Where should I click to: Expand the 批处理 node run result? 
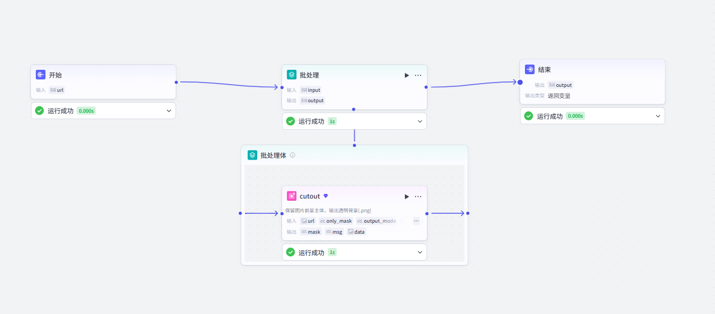(420, 121)
